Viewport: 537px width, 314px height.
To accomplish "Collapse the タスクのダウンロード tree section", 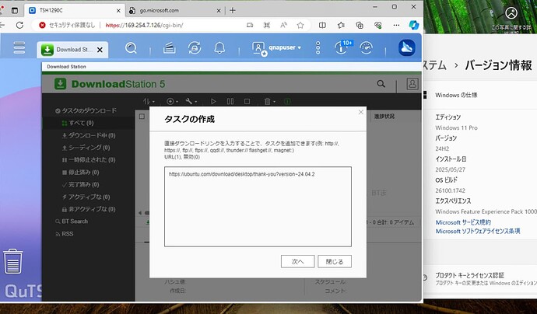I will [47, 111].
